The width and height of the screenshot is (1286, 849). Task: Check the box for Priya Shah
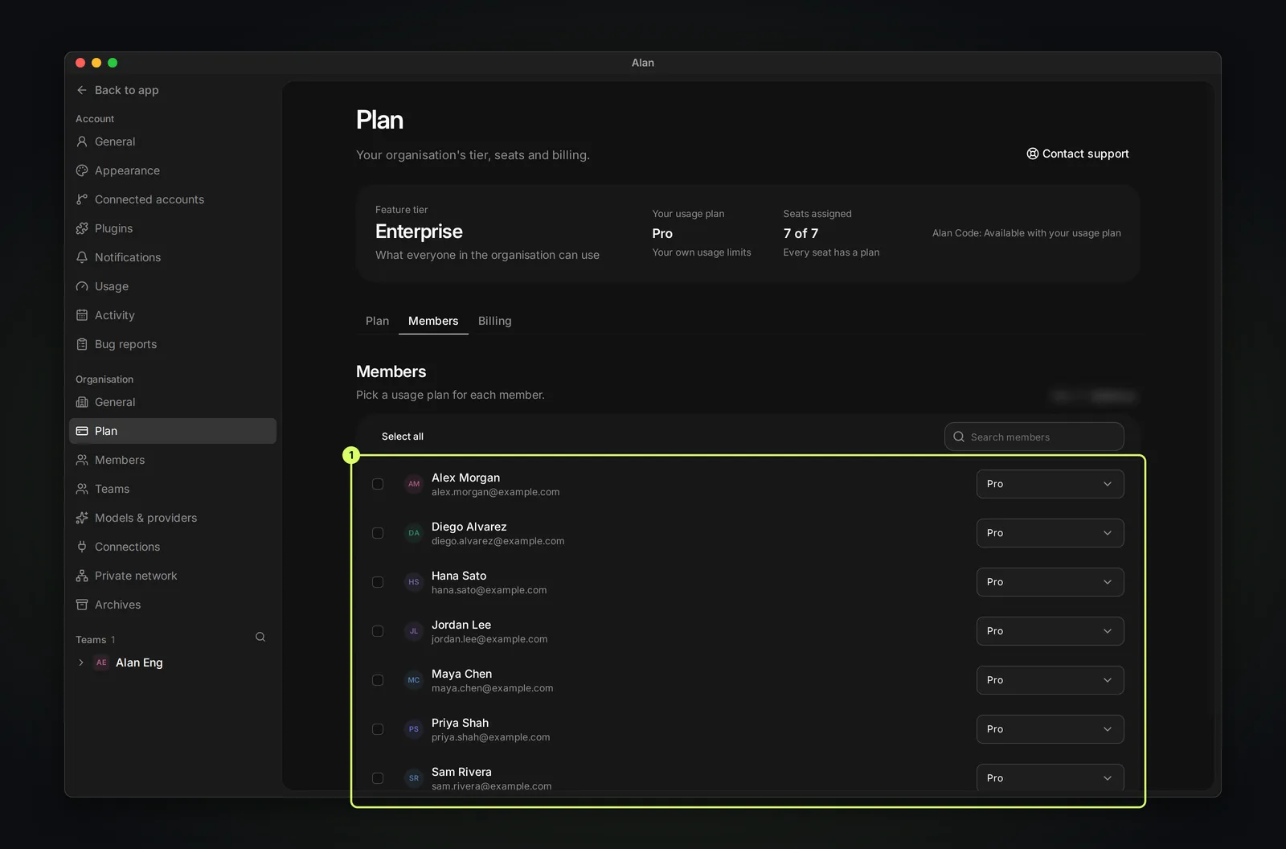[x=378, y=729]
